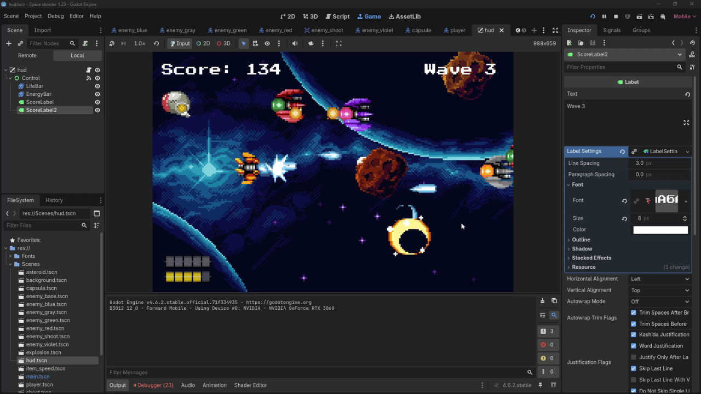Switch to the Import tab
The image size is (701, 394).
click(42, 30)
